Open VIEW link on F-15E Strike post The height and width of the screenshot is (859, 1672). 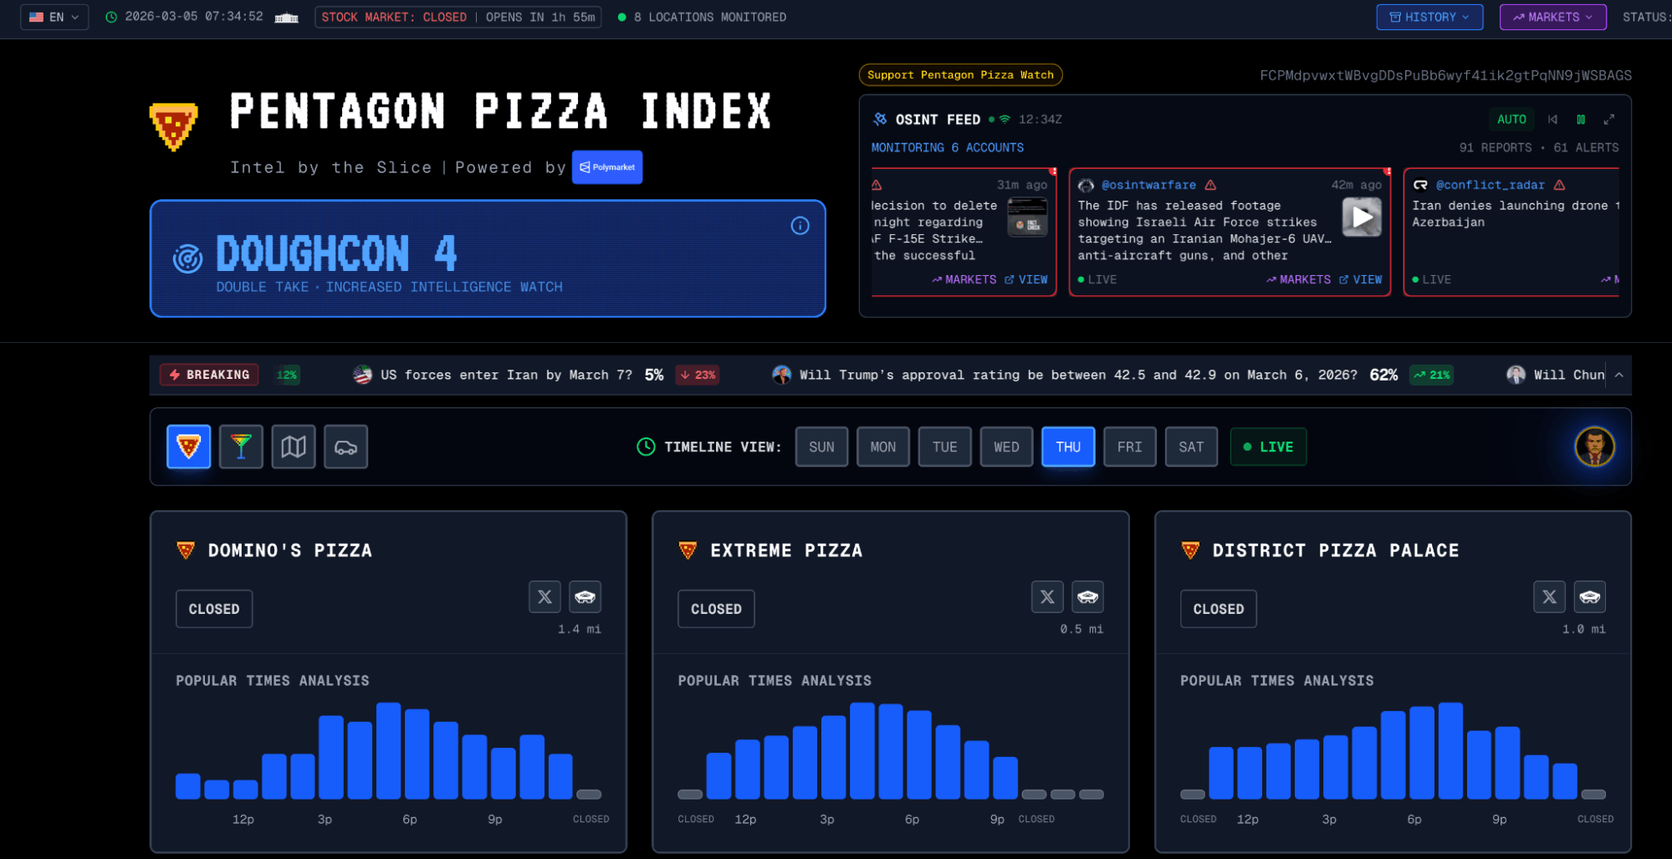[1026, 279]
